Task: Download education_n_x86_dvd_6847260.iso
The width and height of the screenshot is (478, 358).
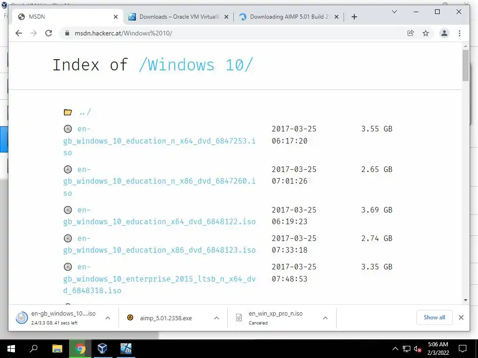Action: pos(160,181)
